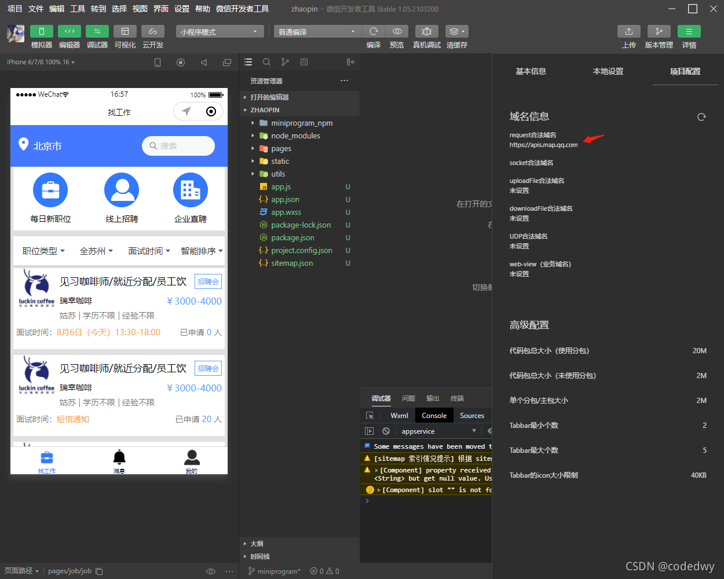Screen dimensions: 724x579
Task: Open the 小程序模式 mode dropdown
Action: pyautogui.click(x=220, y=32)
